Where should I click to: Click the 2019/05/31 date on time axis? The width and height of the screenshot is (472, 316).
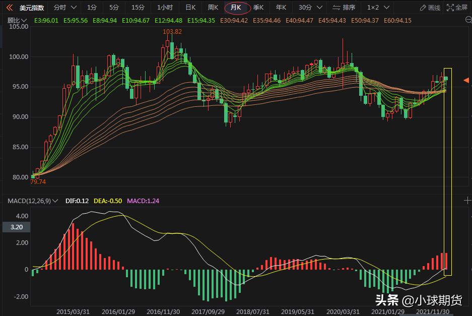click(x=298, y=312)
